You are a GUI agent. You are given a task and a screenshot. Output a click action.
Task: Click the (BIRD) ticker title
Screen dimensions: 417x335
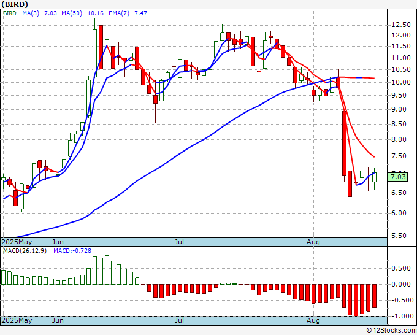[15, 4]
